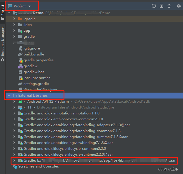This screenshot has width=183, height=174.
Task: Click the Collapse All toolbar icon
Action: pyautogui.click(x=169, y=6)
